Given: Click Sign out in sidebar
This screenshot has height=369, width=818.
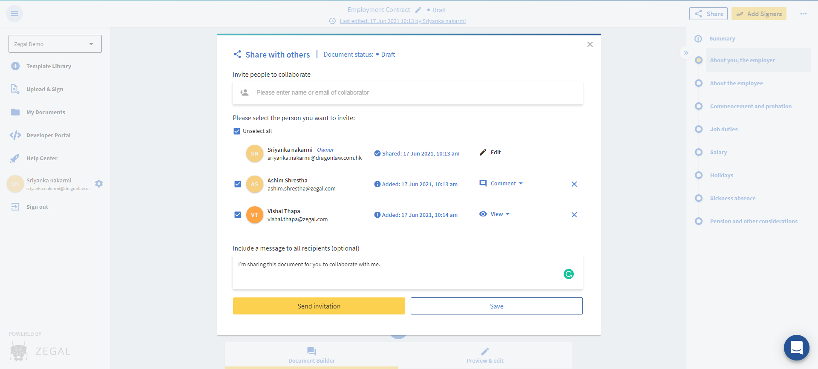Looking at the screenshot, I should [37, 207].
